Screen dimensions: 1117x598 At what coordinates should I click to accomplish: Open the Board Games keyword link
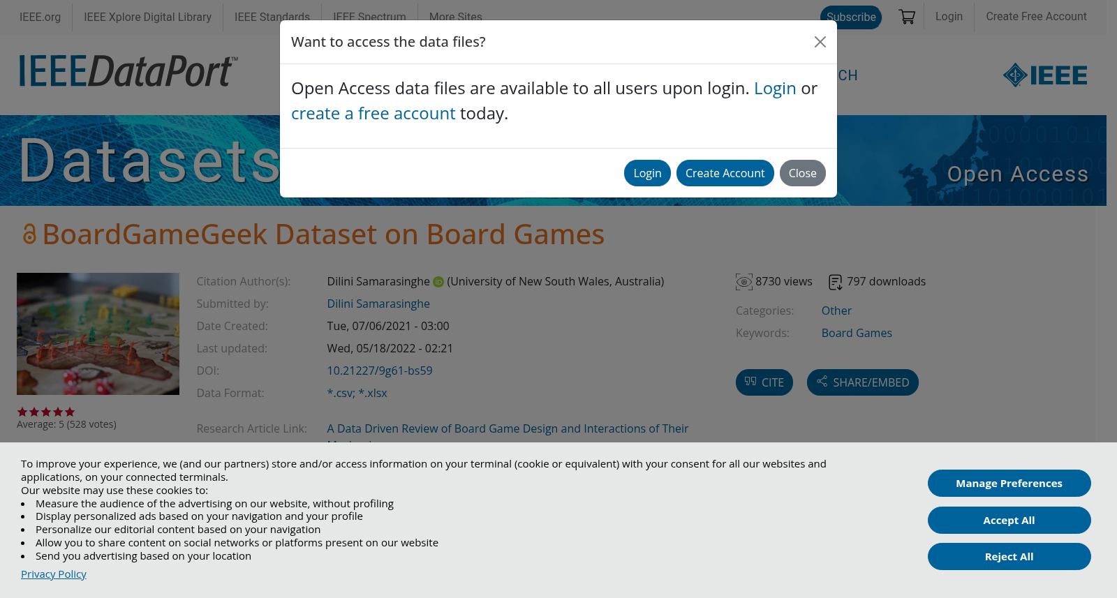pyautogui.click(x=857, y=334)
